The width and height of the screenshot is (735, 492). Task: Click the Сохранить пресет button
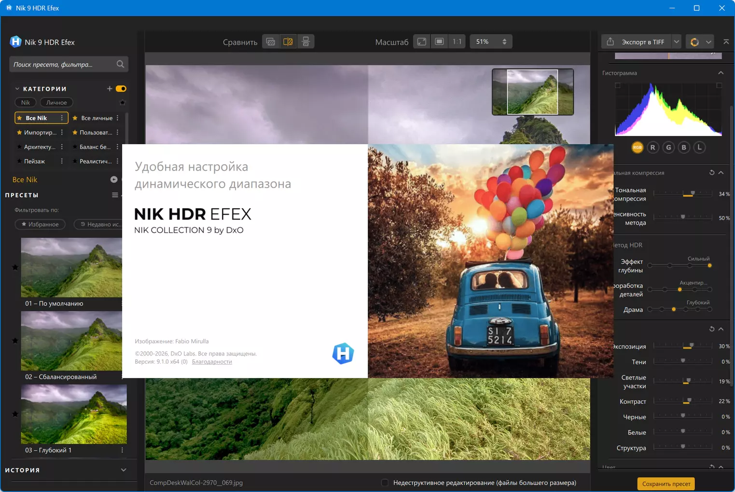[x=666, y=484]
